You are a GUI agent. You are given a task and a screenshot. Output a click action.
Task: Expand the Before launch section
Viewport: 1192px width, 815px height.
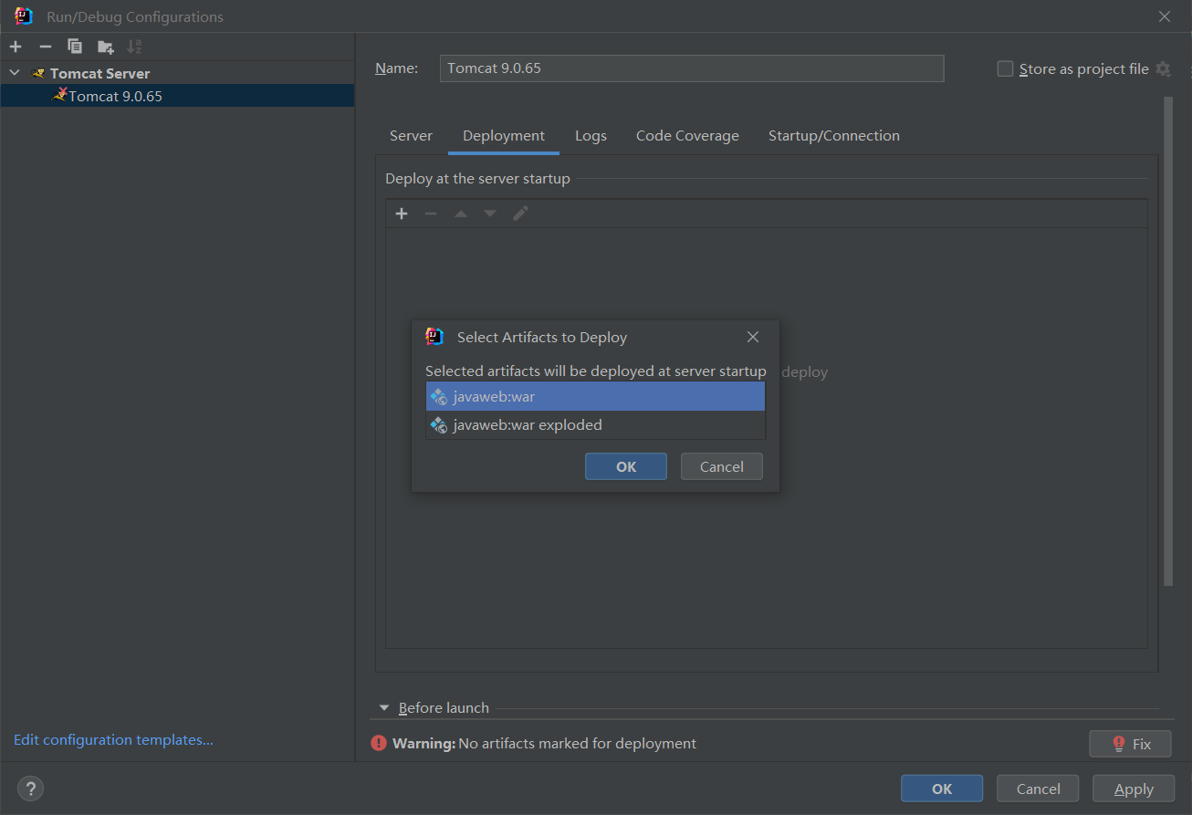click(385, 708)
